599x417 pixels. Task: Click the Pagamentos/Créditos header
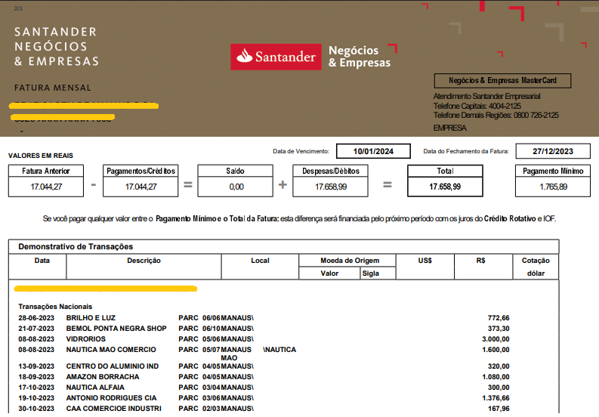click(x=140, y=171)
